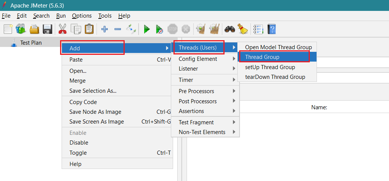
Task: Click the Collapse All minus icon
Action: 118,29
